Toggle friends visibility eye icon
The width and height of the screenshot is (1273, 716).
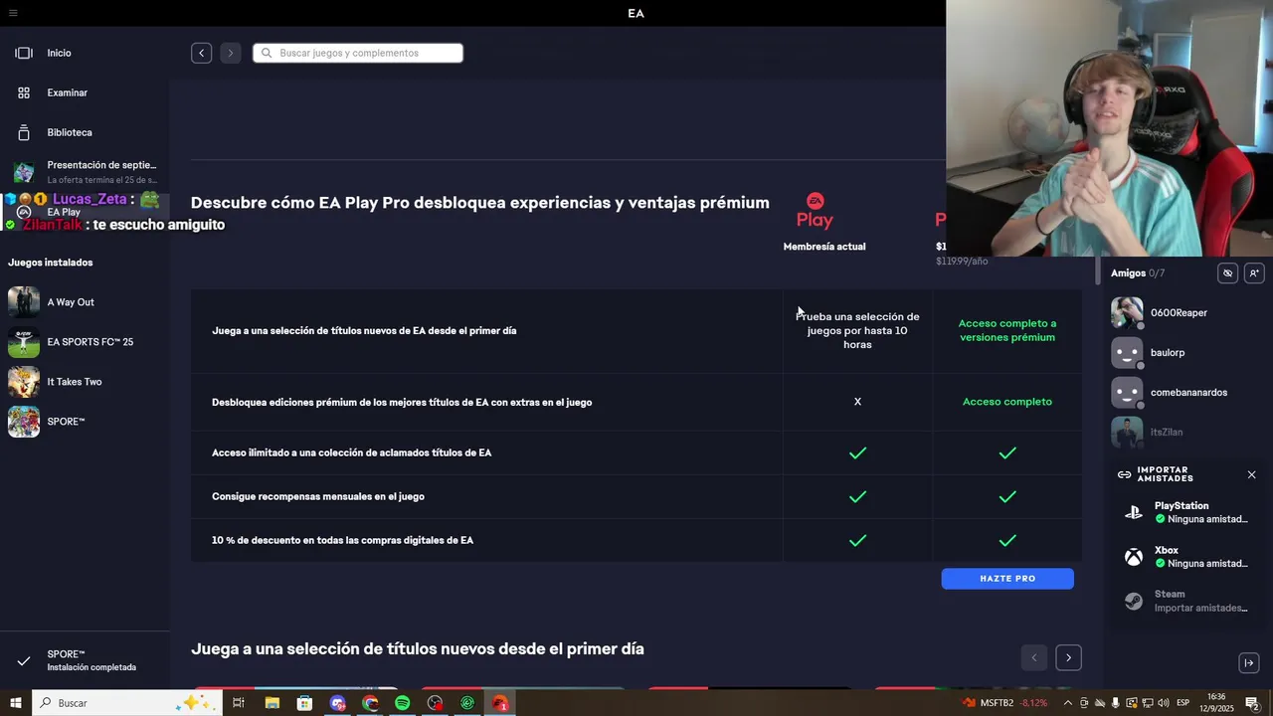1228,272
